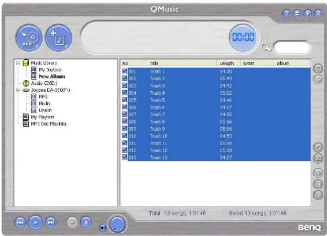Uncheck the checkbox for Track 5

[x=125, y=100]
